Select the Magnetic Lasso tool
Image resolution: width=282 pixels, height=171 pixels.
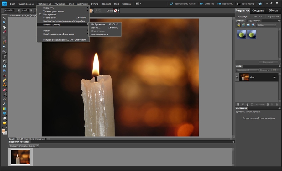tap(4, 42)
